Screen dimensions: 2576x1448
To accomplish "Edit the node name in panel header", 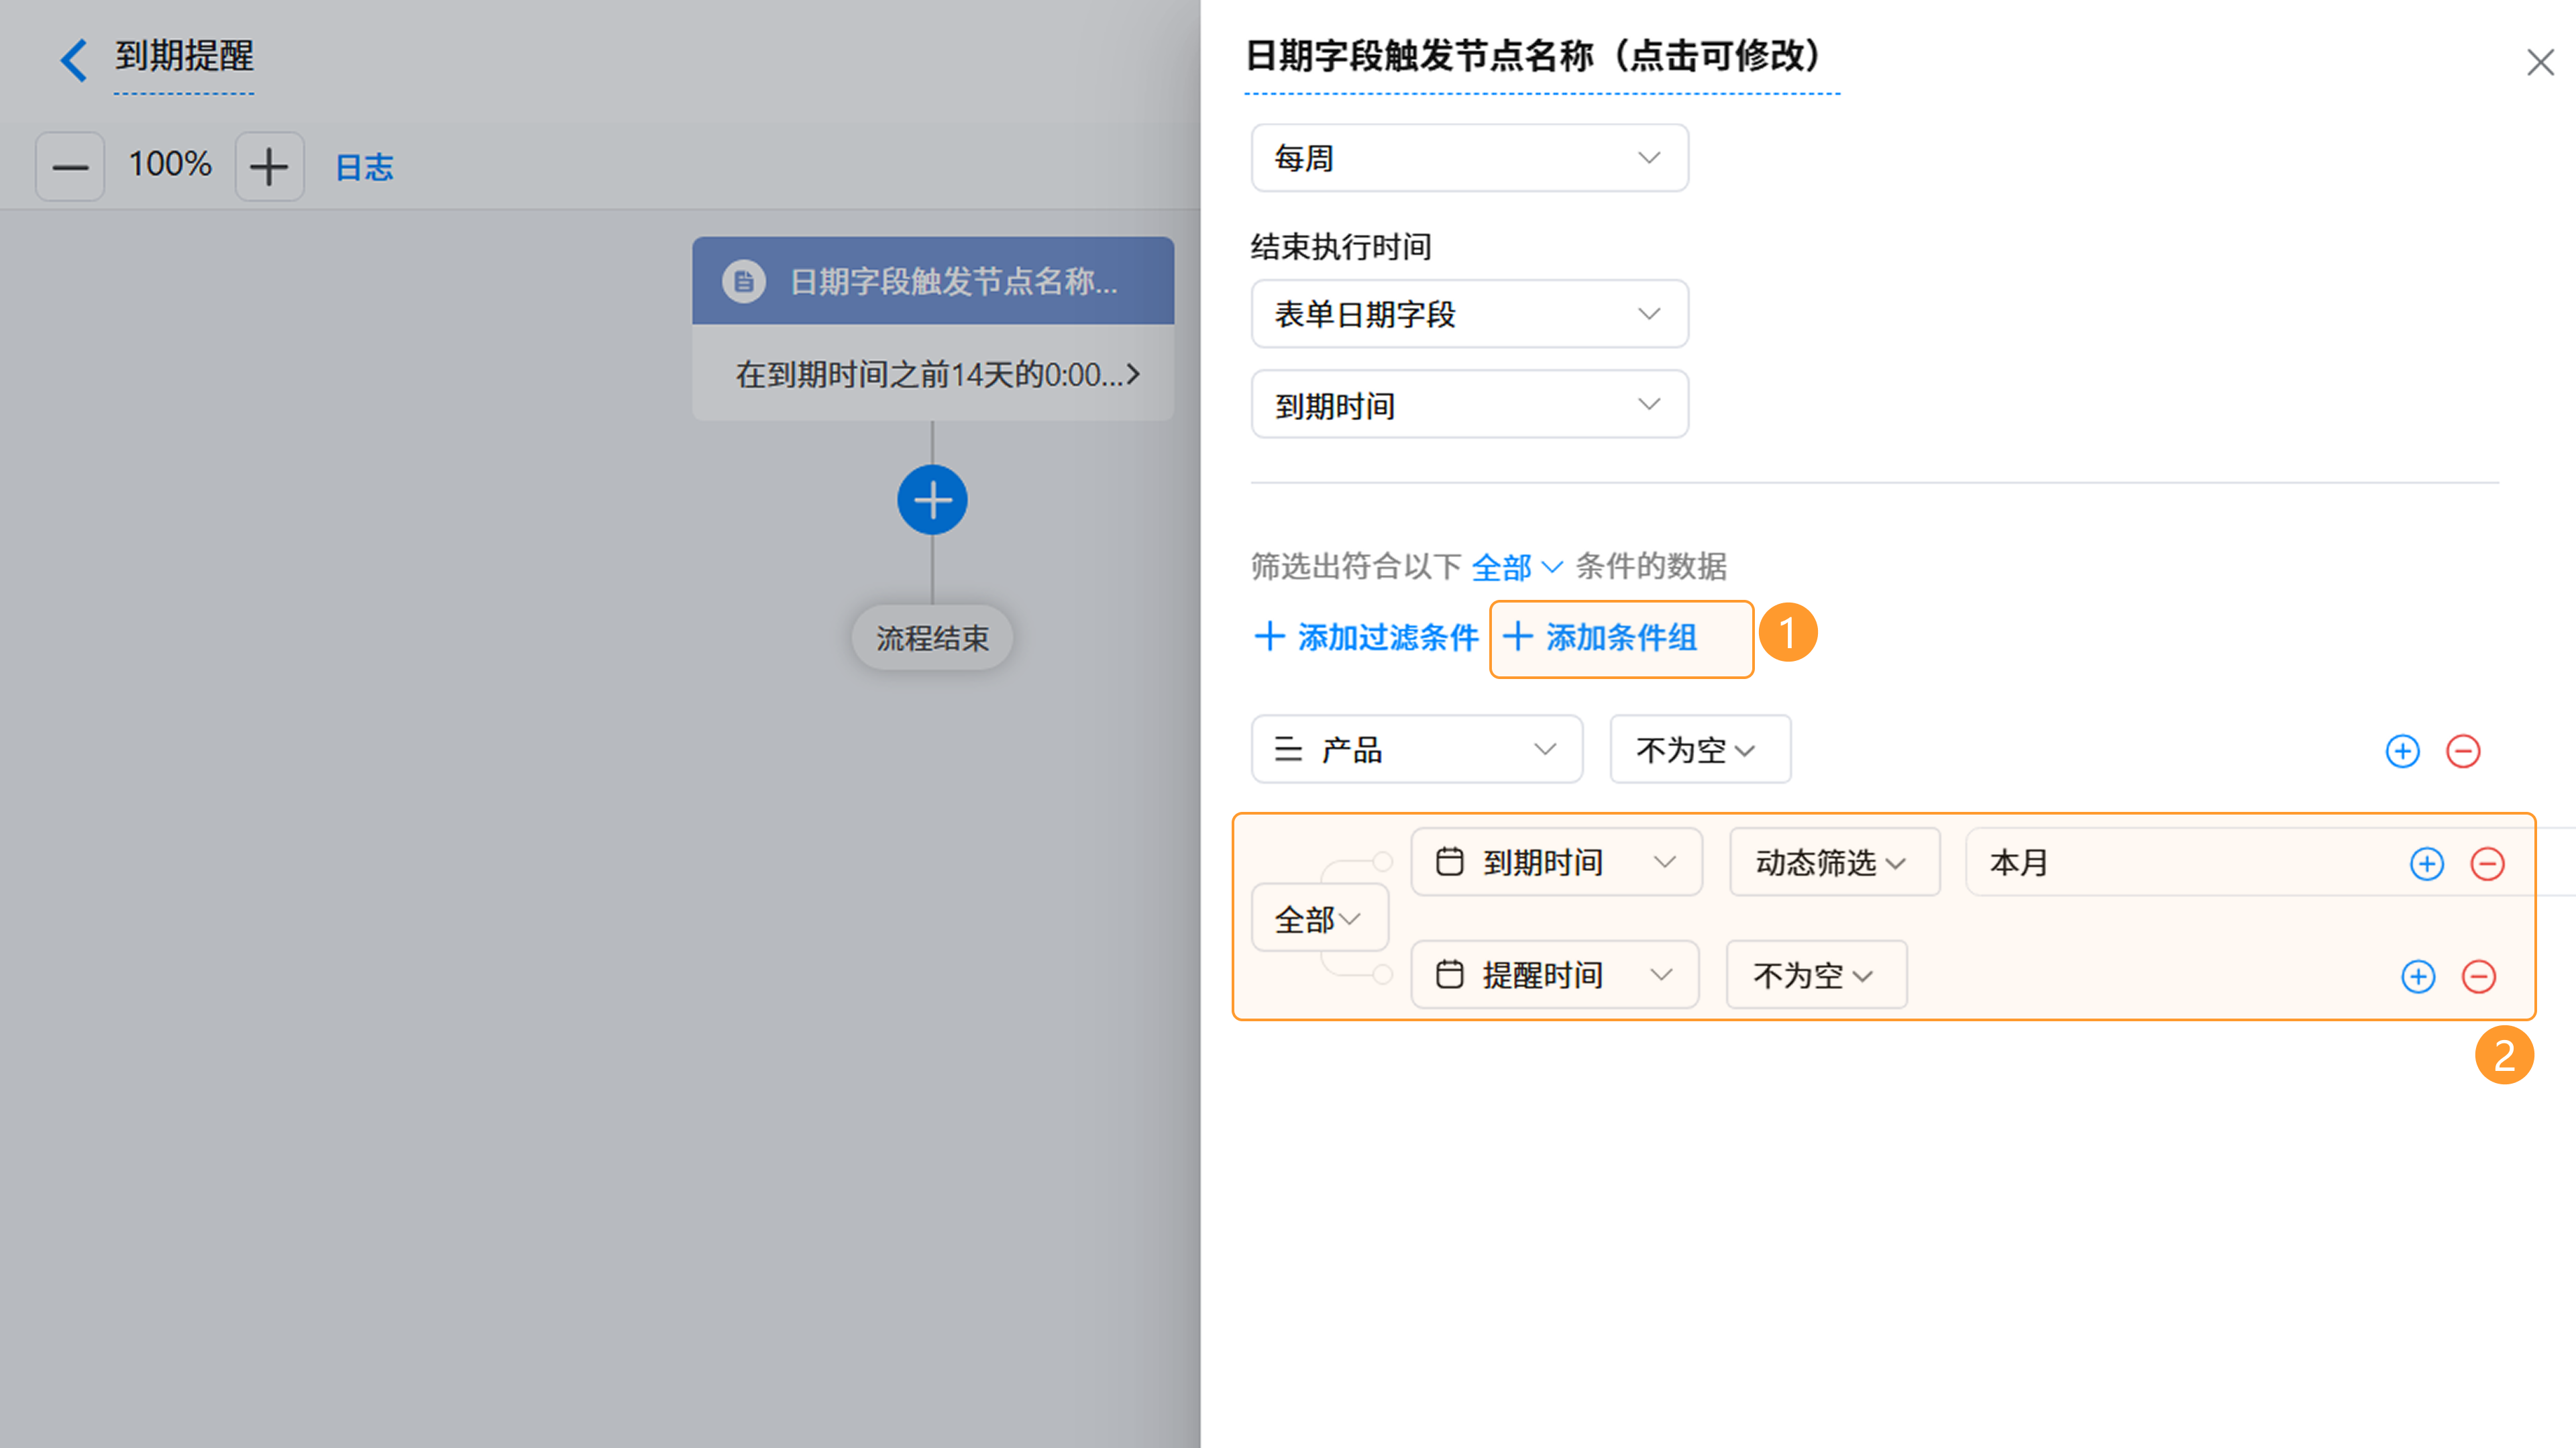I will [1541, 56].
